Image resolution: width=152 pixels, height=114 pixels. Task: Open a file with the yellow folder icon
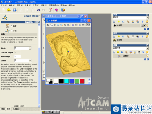[9, 10]
